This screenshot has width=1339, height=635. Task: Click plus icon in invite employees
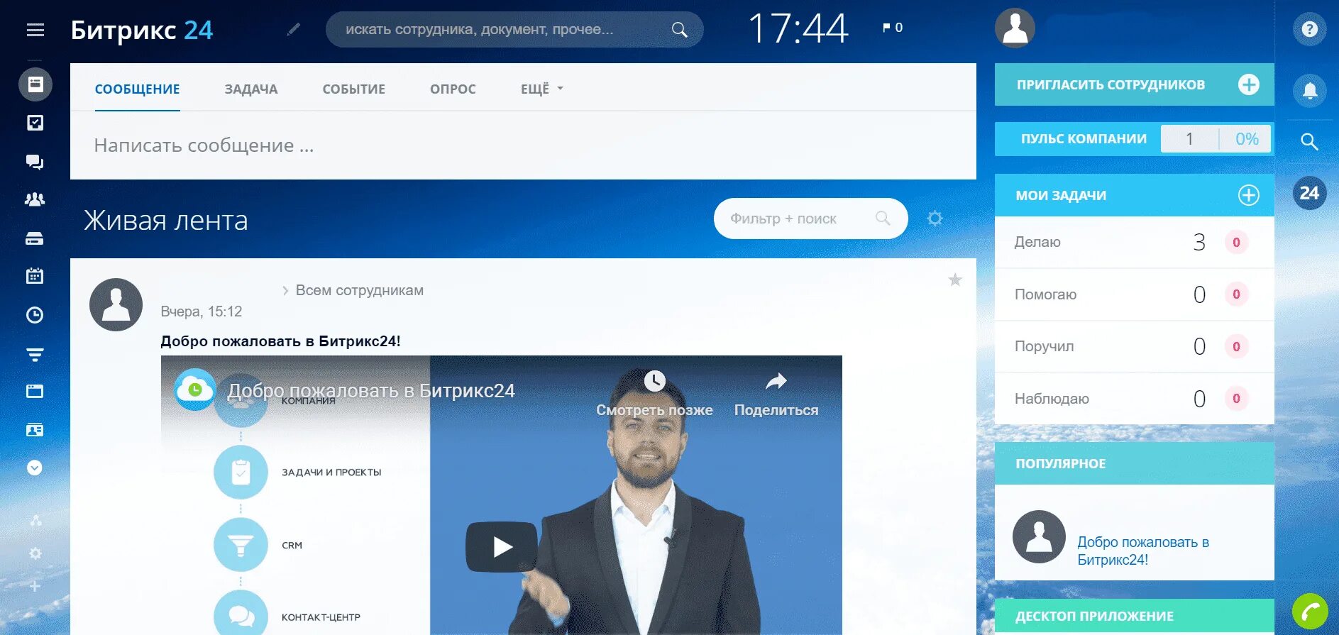click(x=1249, y=84)
